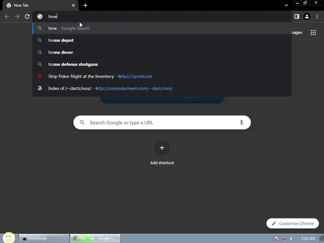Click the forward navigation arrow
The height and width of the screenshot is (243, 324).
coord(17,16)
